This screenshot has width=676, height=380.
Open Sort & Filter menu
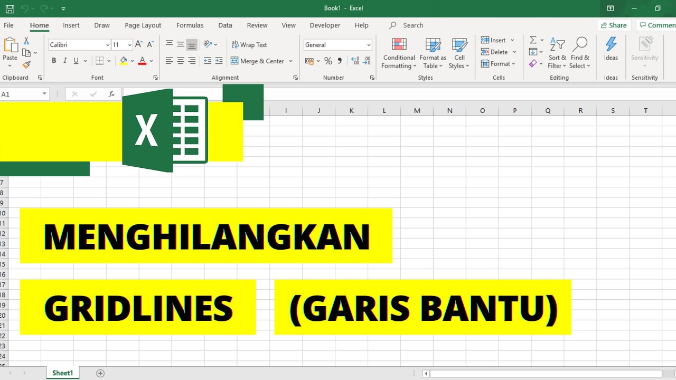pyautogui.click(x=557, y=53)
